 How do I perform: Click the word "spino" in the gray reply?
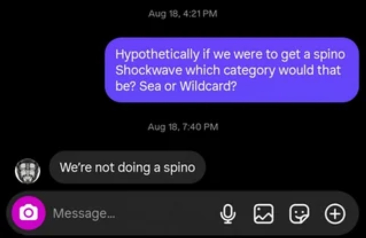point(179,168)
